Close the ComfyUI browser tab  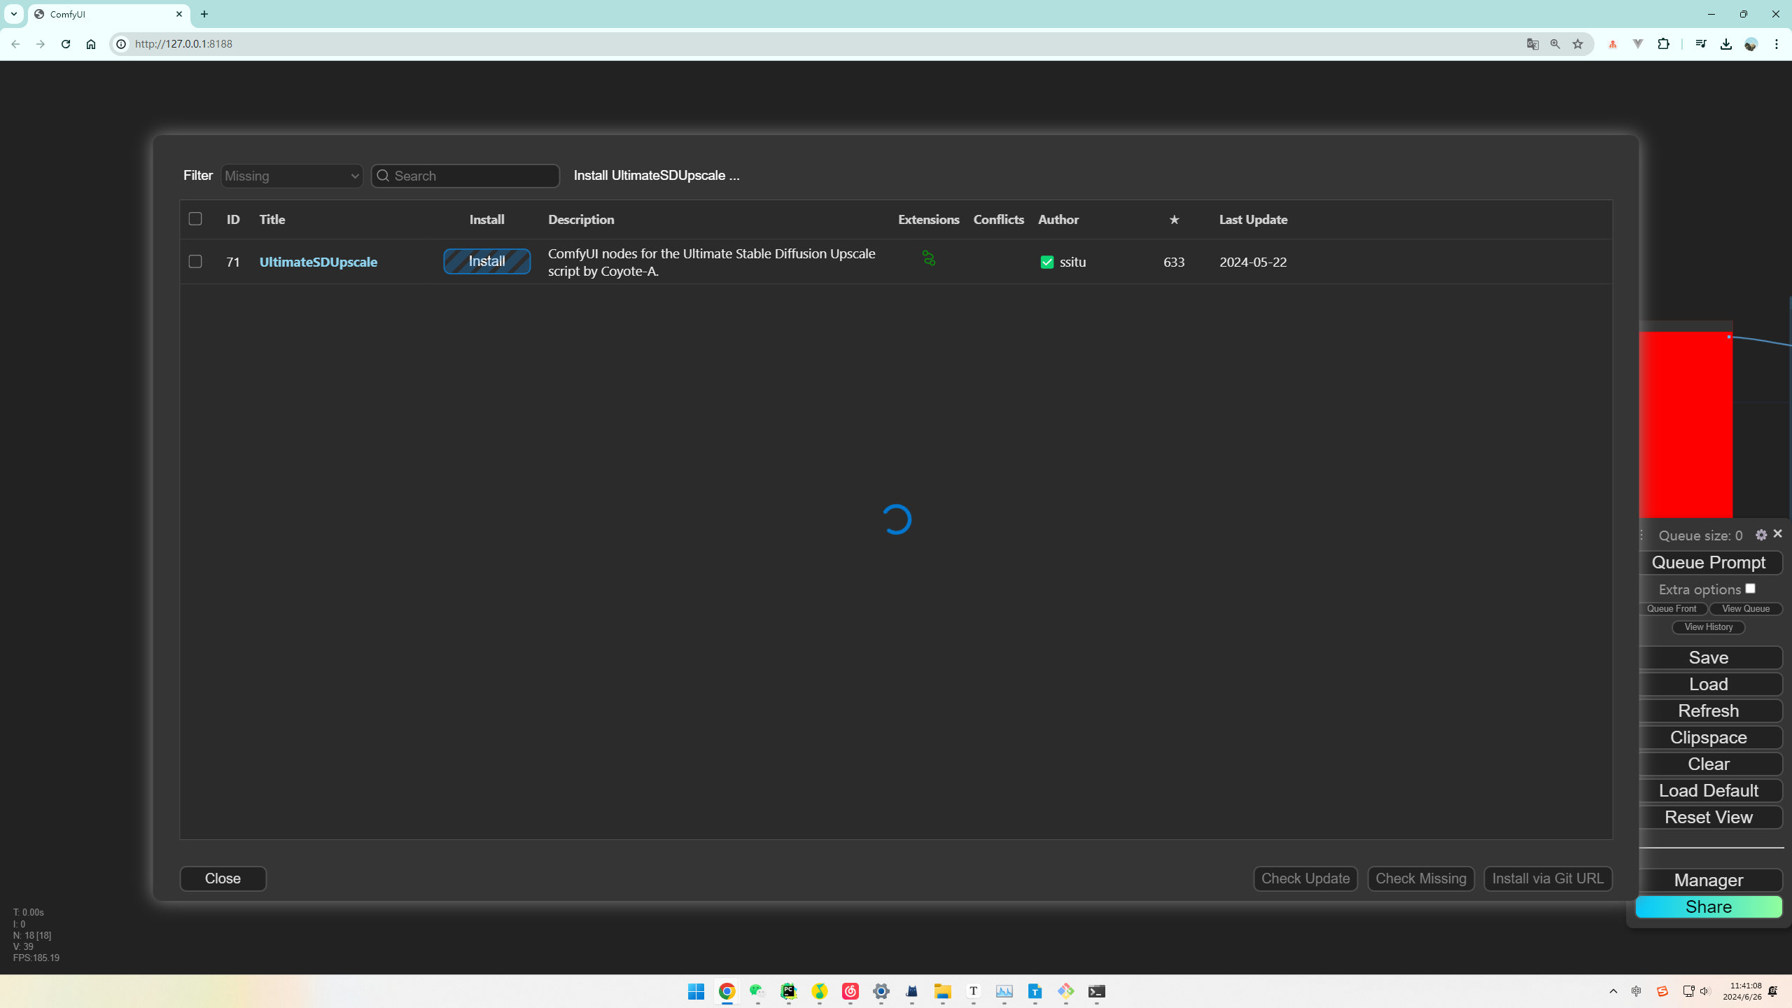click(179, 14)
